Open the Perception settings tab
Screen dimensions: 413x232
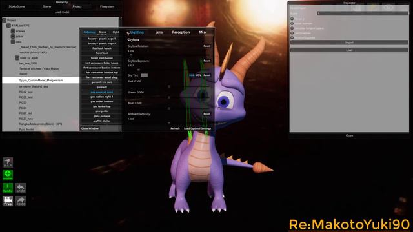[181, 32]
